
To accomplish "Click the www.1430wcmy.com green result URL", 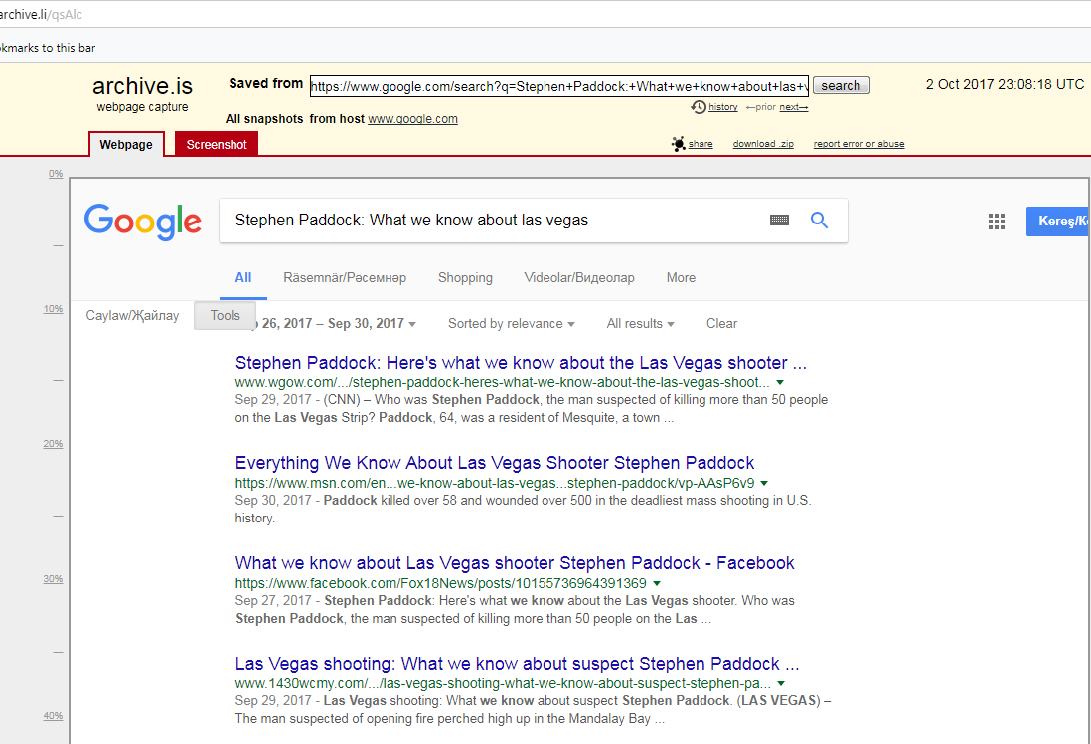I will pos(503,684).
